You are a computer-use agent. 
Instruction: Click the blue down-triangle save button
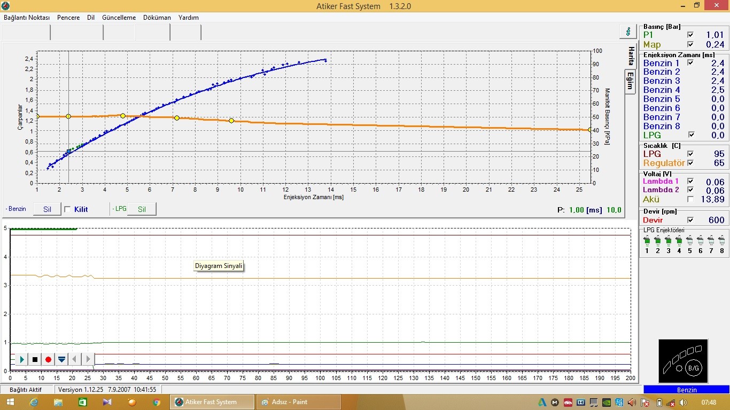[x=62, y=360]
